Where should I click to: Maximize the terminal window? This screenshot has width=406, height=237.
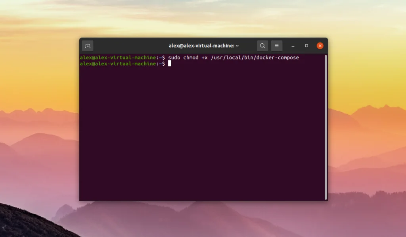[x=306, y=45]
